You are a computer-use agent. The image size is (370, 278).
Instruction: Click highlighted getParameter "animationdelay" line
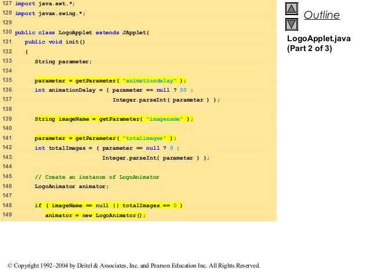click(111, 81)
